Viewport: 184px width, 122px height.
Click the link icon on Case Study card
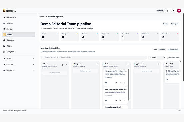click(x=106, y=100)
